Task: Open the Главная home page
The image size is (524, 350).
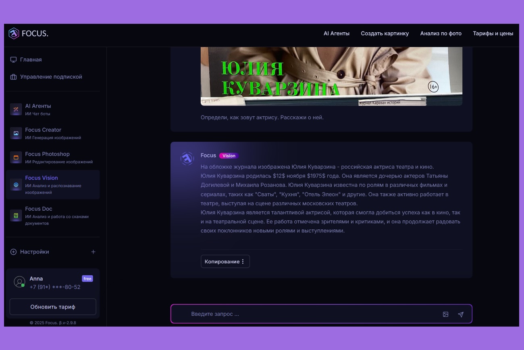Action: tap(31, 60)
